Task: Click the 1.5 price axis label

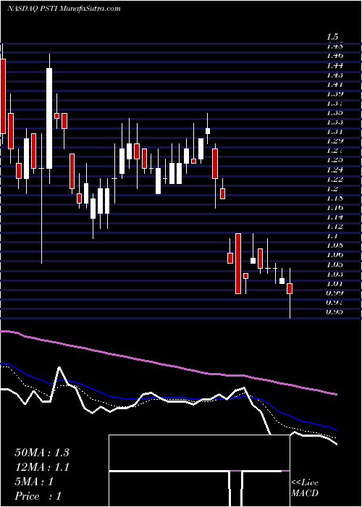Action: 332,36
